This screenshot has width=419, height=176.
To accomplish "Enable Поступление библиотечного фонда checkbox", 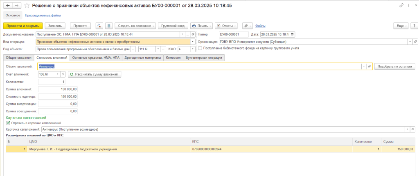I will (200, 48).
